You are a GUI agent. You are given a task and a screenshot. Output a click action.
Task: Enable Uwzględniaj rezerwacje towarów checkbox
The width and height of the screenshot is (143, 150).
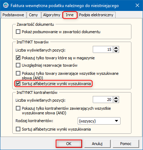point(18,65)
